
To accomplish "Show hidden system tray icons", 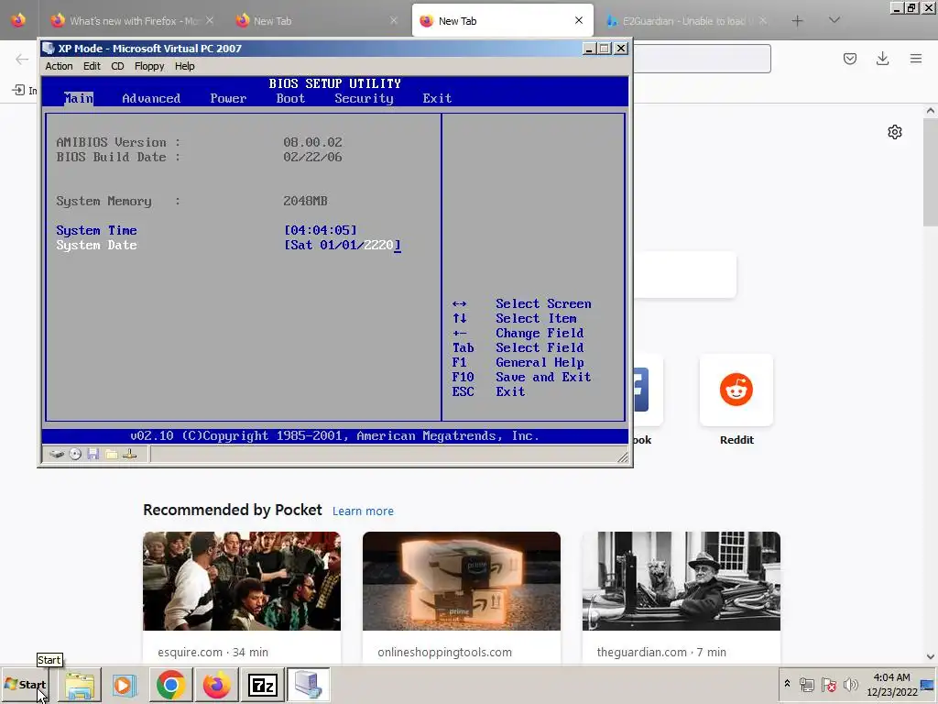I will pyautogui.click(x=787, y=684).
